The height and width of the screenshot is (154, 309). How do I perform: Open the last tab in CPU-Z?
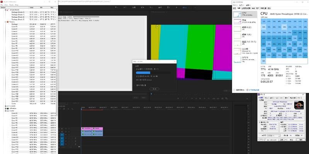[299, 98]
